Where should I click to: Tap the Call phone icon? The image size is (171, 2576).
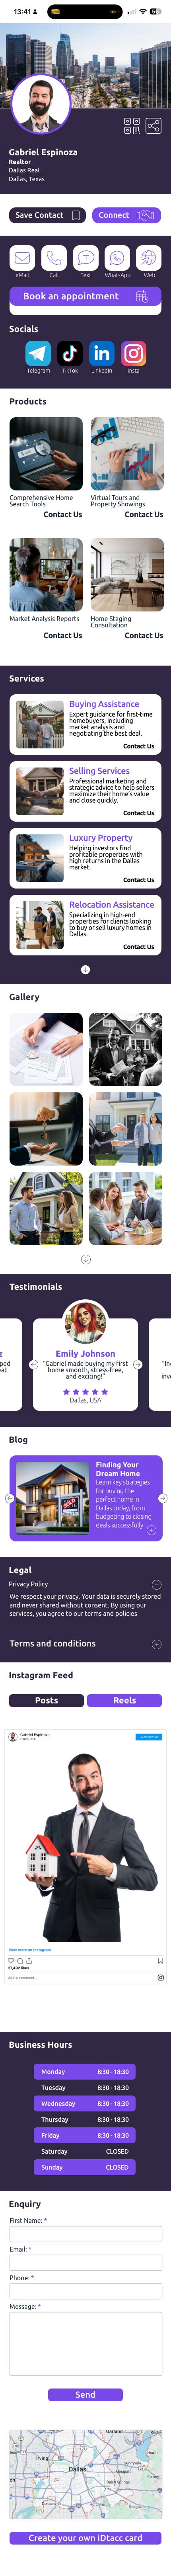[x=54, y=257]
